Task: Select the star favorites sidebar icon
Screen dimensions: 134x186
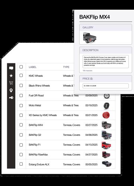Action: point(11,76)
